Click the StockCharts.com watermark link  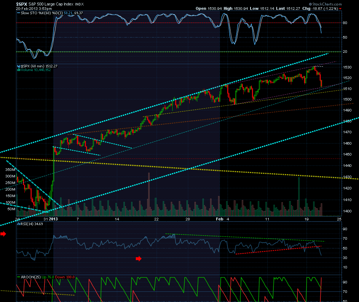point(325,4)
